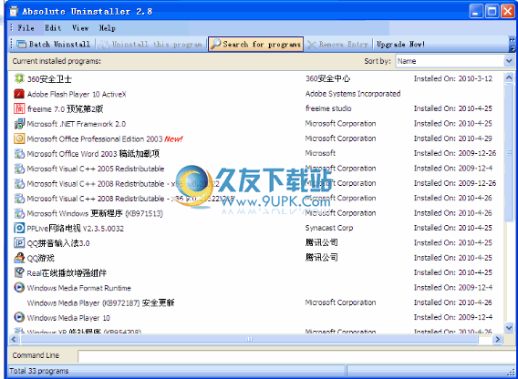
Task: Select Windows Media Player (KB972187) 安全更新 row
Action: (256, 302)
